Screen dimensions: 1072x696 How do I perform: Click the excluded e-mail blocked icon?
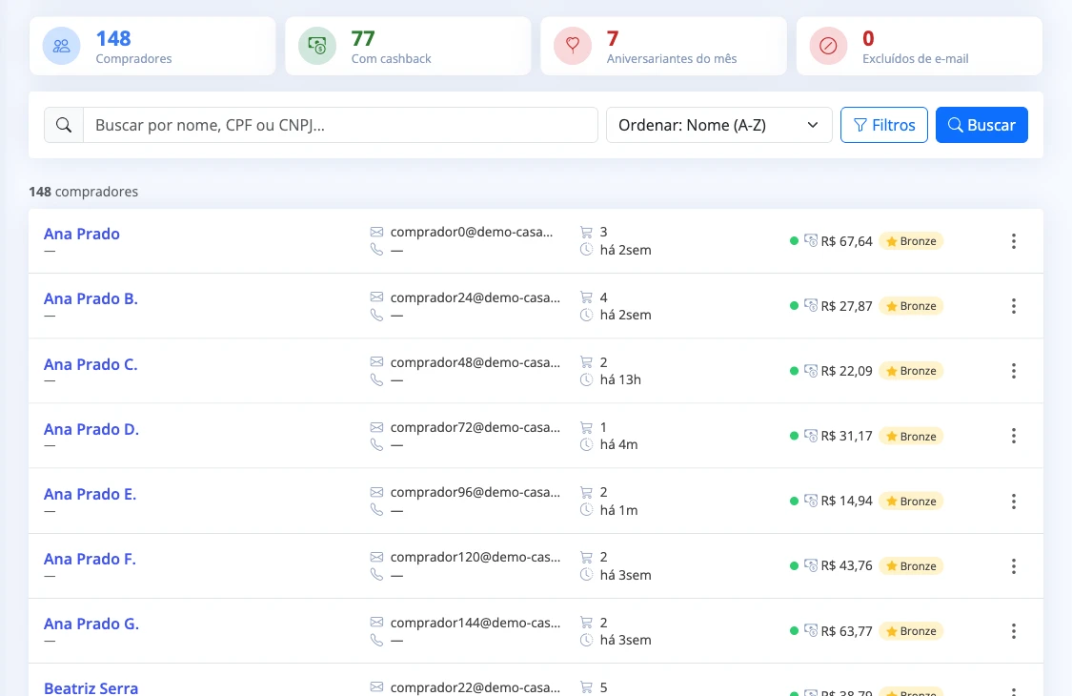pyautogui.click(x=828, y=46)
